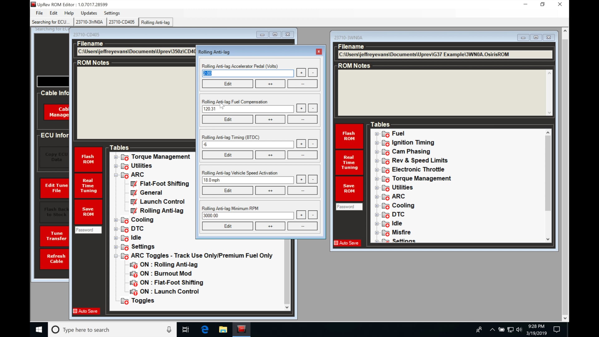Image resolution: width=599 pixels, height=337 pixels.
Task: Open the Fuel table icon in 23710-3WN0A
Action: (x=386, y=134)
